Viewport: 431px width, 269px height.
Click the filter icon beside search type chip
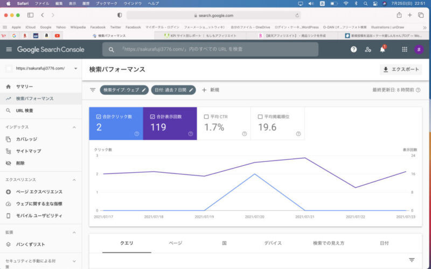(93, 90)
